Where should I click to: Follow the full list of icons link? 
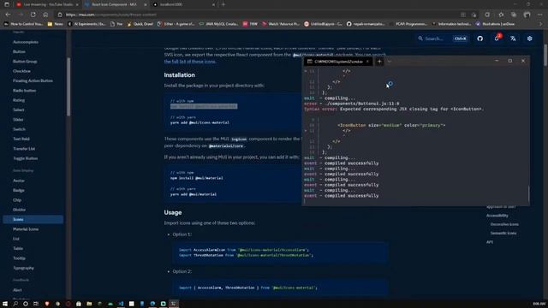[x=190, y=62]
